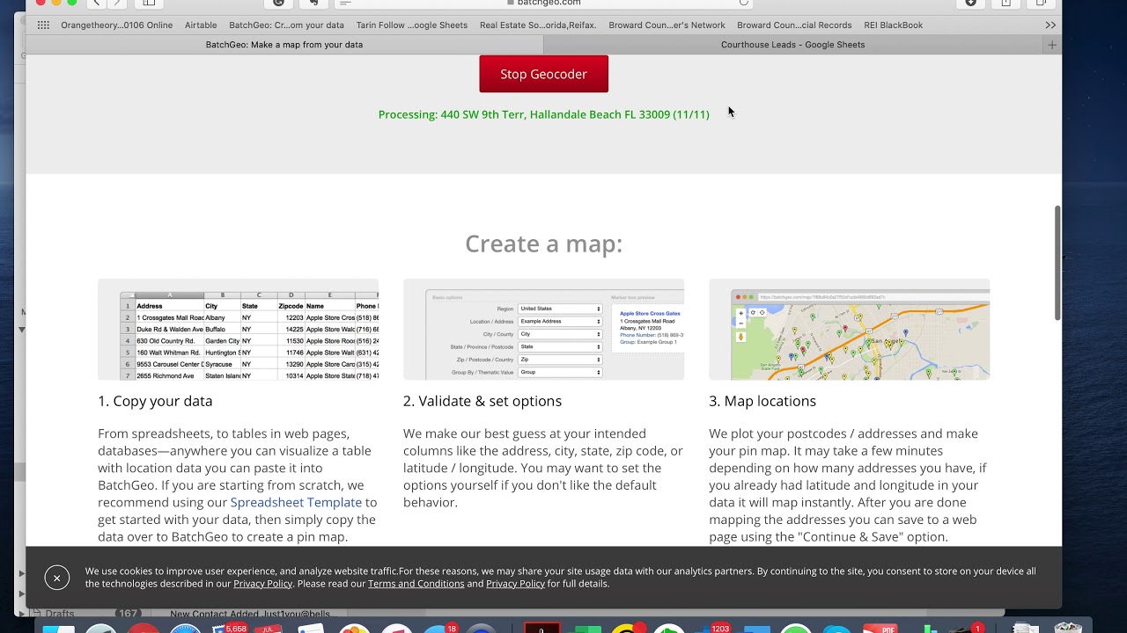Click the map locations preview thumbnail
This screenshot has width=1127, height=633.
pos(849,330)
